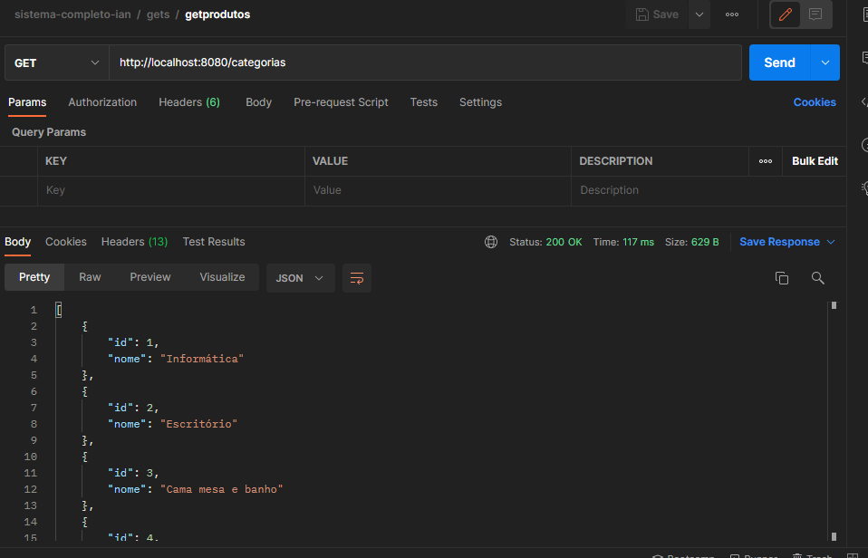Open the Headers (13) response tab
Image resolution: width=868 pixels, height=558 pixels.
pos(134,242)
